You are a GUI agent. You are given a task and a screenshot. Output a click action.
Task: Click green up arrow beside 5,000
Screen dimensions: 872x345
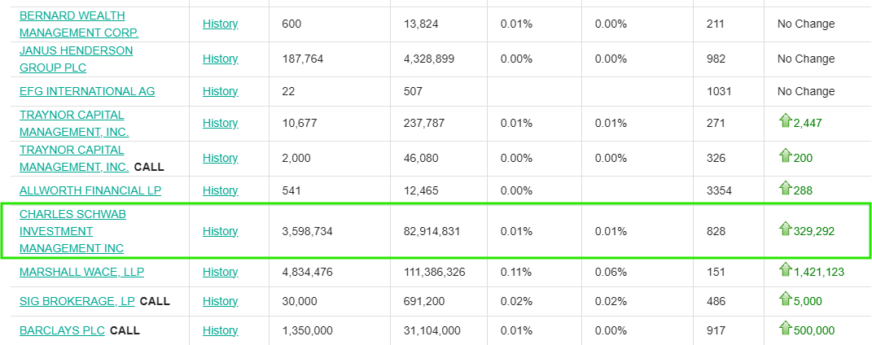[785, 299]
